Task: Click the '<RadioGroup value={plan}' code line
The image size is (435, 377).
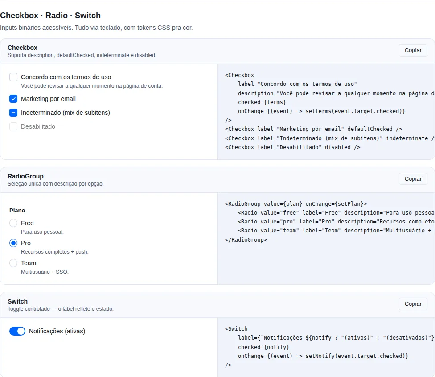Action: pyautogui.click(x=296, y=203)
